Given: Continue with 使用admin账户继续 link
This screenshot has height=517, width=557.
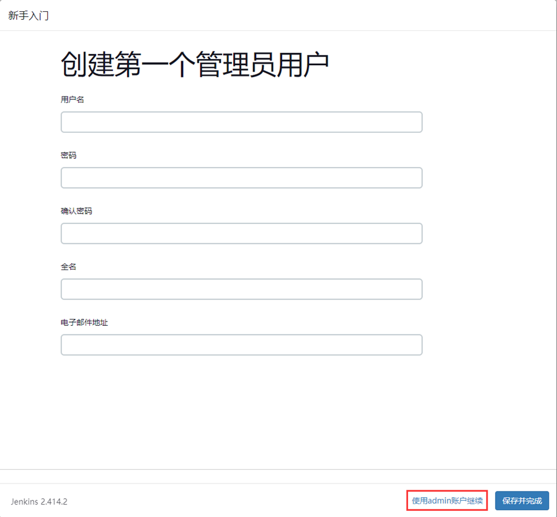Looking at the screenshot, I should pyautogui.click(x=447, y=501).
